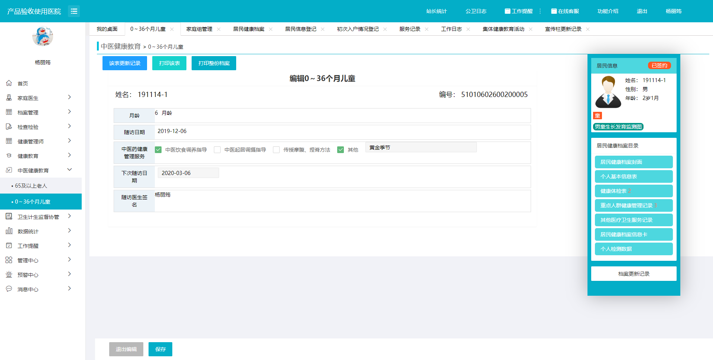Collapse the 中医健康教育 sidebar menu
Screen dimensions: 713x360
(69, 170)
